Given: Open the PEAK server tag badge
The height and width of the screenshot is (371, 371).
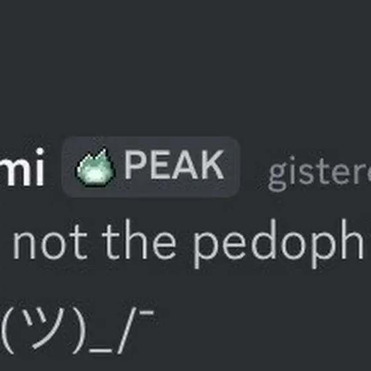Looking at the screenshot, I should coord(151,166).
